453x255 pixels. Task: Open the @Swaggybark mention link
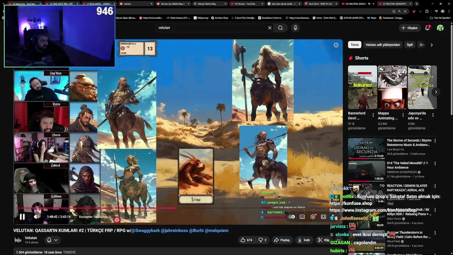145,230
